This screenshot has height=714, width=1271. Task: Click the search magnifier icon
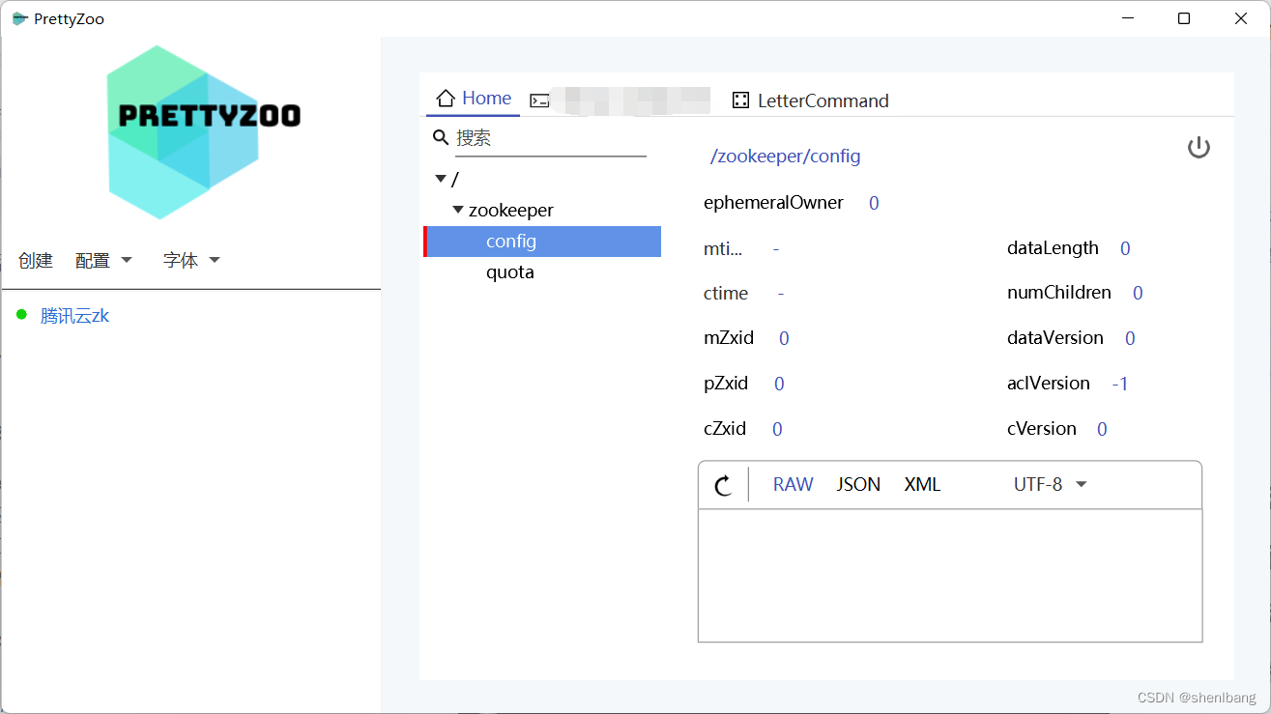[x=440, y=137]
